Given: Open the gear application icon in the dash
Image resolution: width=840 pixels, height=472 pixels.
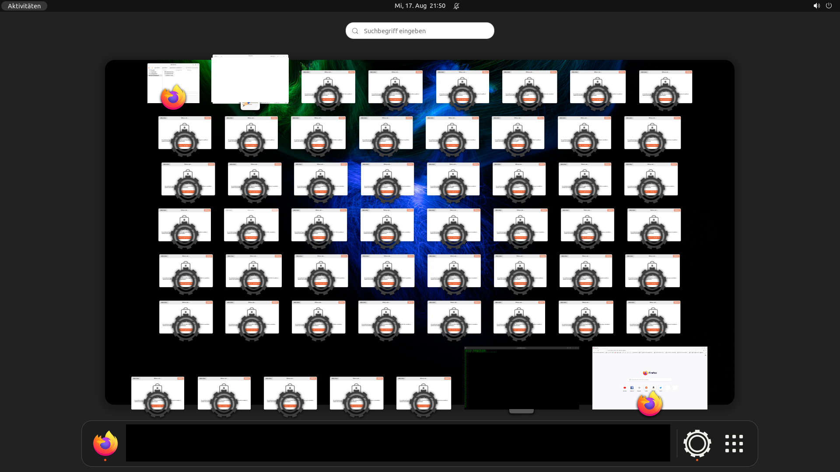Looking at the screenshot, I should coord(697,444).
